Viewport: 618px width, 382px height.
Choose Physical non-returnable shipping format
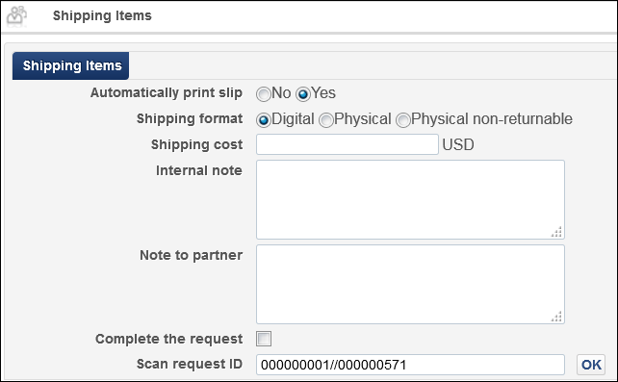[x=402, y=119]
